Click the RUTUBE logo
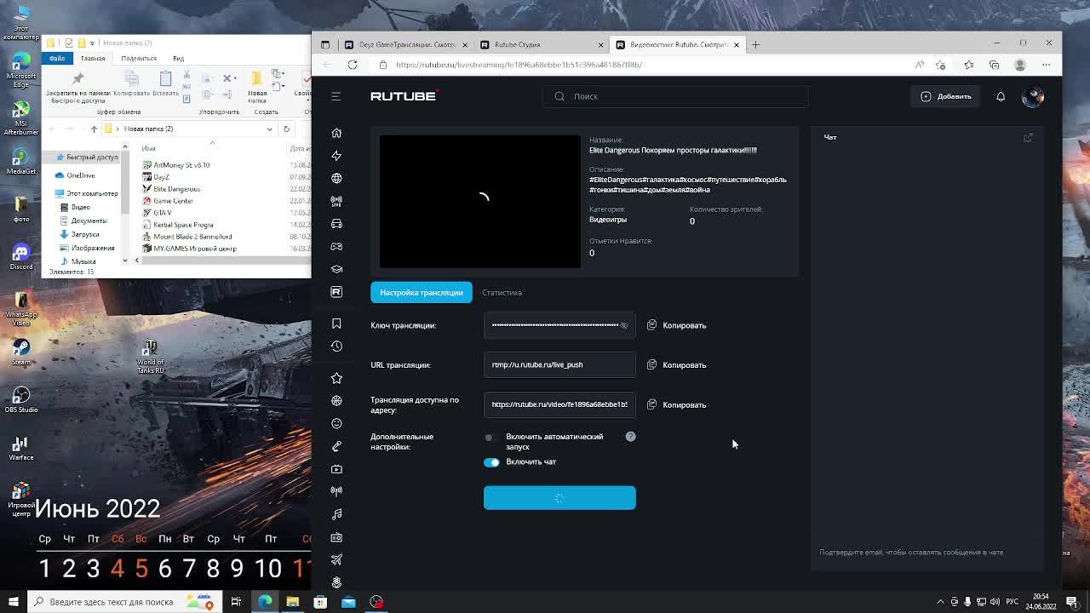Screen dimensions: 1090x613 tap(404, 96)
